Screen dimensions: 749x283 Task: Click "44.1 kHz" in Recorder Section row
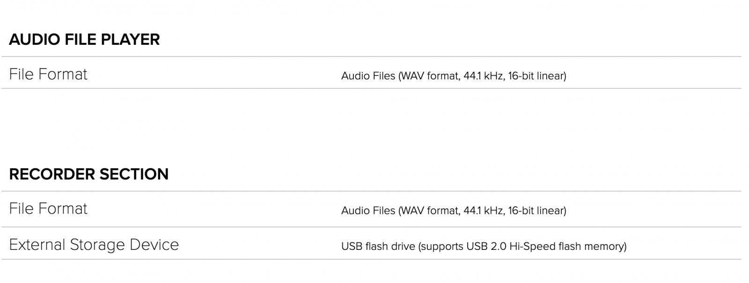(484, 211)
